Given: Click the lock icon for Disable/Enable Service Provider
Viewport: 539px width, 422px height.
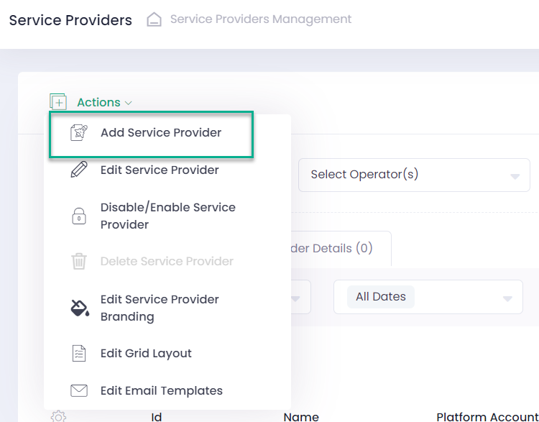Looking at the screenshot, I should pos(79,216).
